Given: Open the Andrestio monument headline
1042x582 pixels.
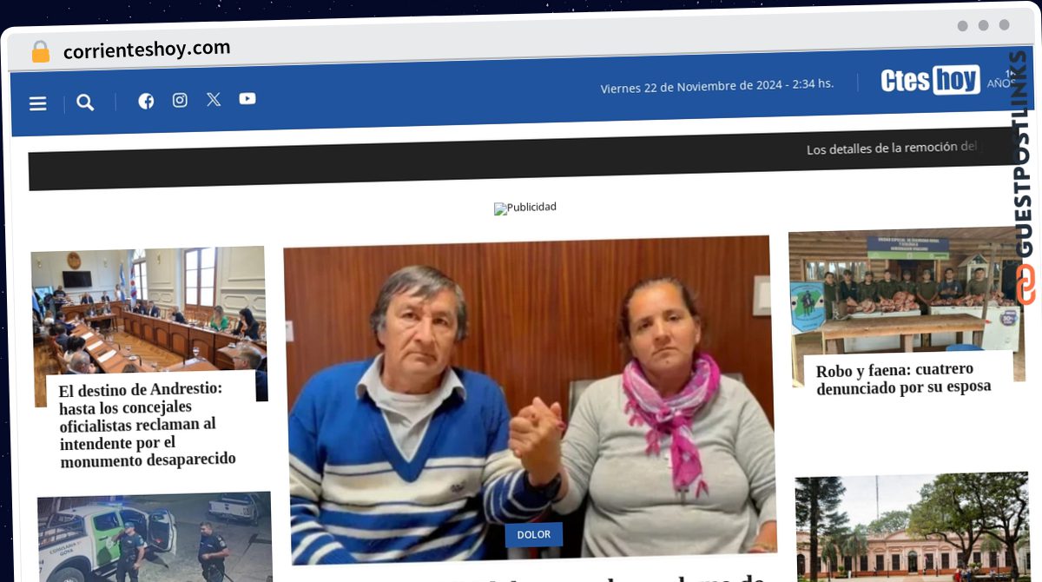Looking at the screenshot, I should tap(148, 425).
